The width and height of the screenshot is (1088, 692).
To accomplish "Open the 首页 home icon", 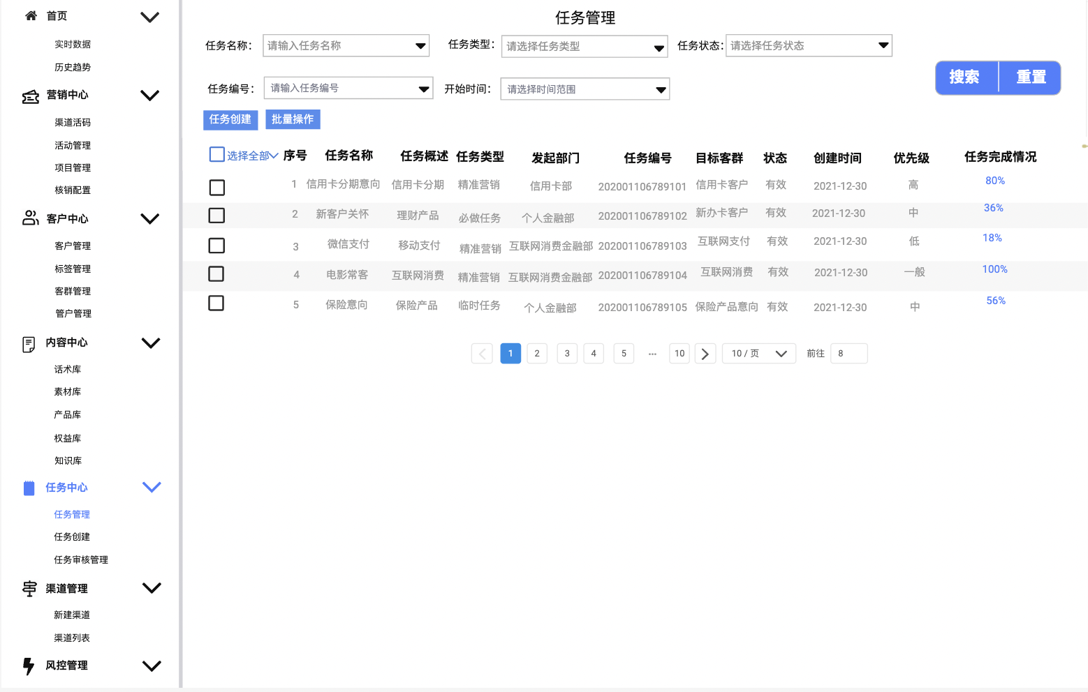I will pos(30,15).
